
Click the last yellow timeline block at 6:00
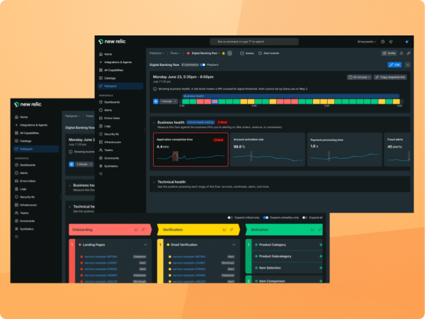tap(396, 101)
